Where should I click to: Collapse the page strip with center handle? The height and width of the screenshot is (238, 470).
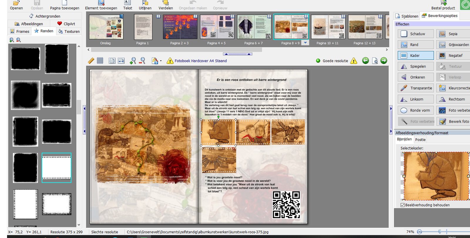click(x=237, y=54)
